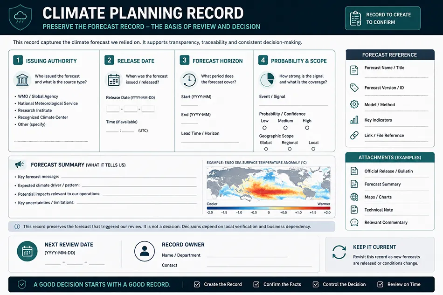Click the shield cloud logo icon
Image resolution: width=443 pixels, height=295 pixels.
[20, 17]
